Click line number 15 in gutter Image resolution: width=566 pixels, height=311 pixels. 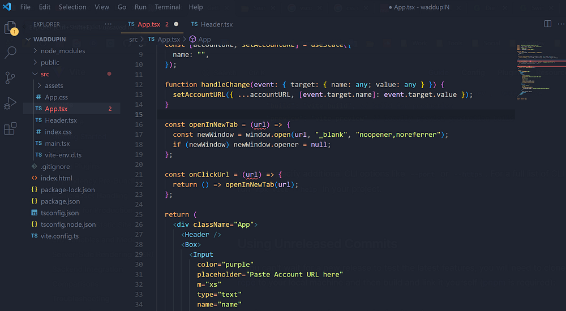139,114
